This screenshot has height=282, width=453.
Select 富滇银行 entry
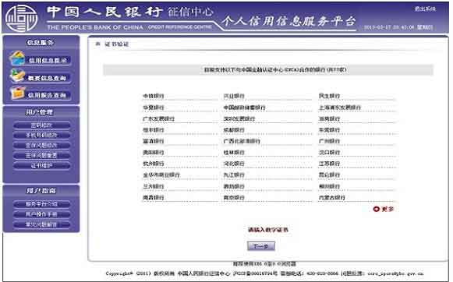[154, 141]
